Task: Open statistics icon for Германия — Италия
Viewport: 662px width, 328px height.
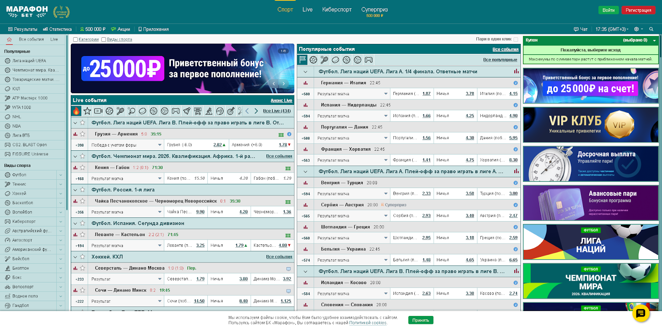Action: pyautogui.click(x=305, y=83)
